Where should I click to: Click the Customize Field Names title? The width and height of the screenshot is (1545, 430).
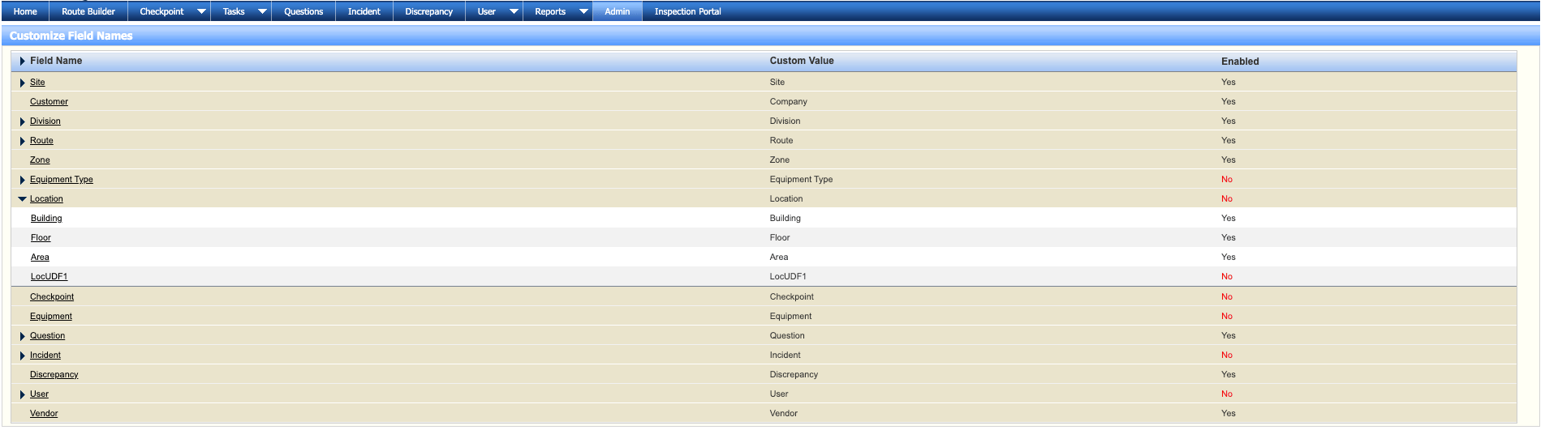tap(71, 36)
